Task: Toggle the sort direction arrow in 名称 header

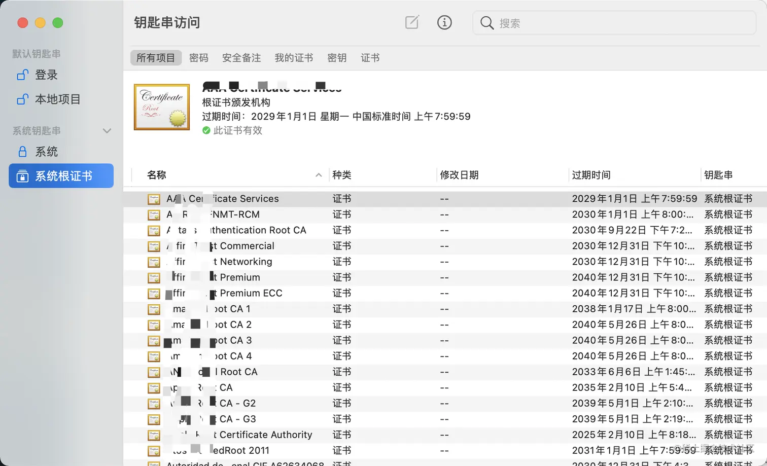Action: point(319,175)
